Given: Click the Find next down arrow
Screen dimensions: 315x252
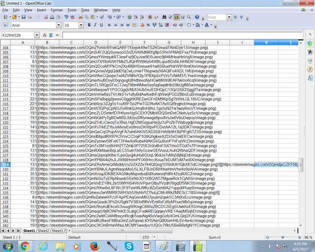Looking at the screenshot, I should tap(235, 17).
